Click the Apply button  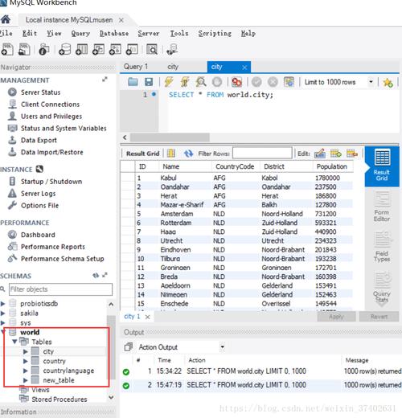[336, 317]
